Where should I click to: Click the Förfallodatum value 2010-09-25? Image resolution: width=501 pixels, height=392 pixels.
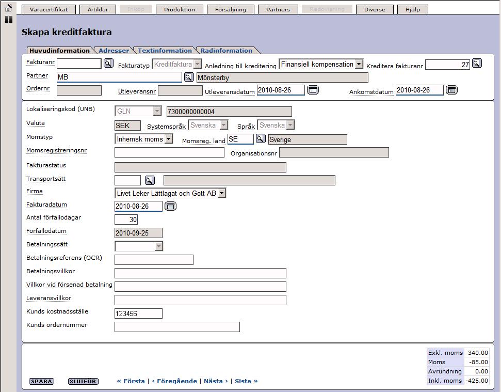(x=138, y=233)
